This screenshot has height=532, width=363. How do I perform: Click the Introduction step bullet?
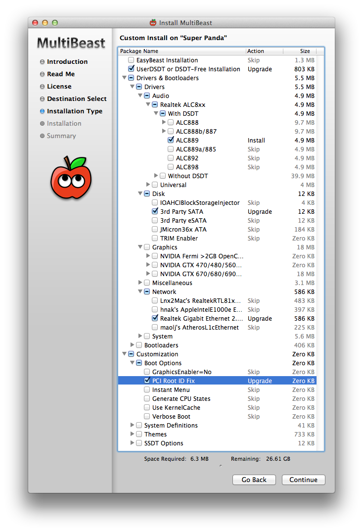43,62
